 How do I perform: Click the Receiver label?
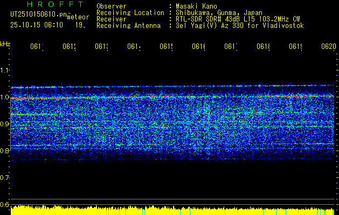pos(112,19)
